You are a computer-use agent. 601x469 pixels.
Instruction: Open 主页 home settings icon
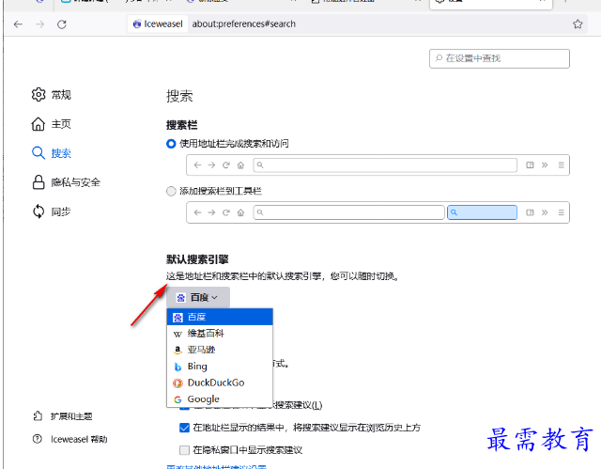click(39, 124)
